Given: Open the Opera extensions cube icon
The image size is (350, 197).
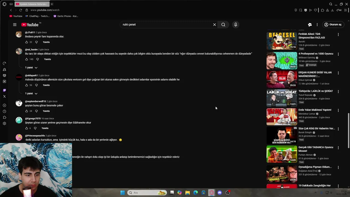Looking at the screenshot, I should click(322, 10).
